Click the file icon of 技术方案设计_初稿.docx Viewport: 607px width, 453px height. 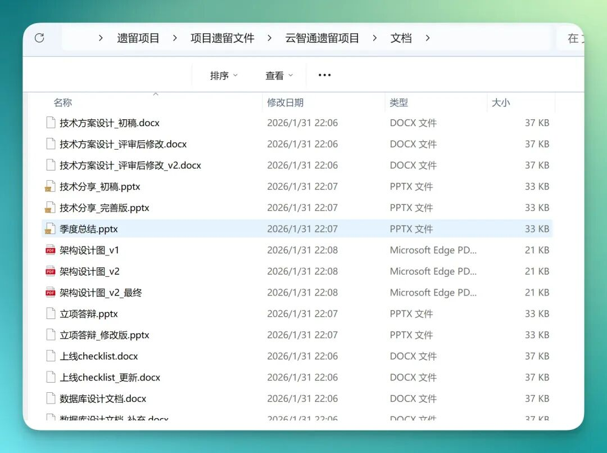(x=51, y=123)
